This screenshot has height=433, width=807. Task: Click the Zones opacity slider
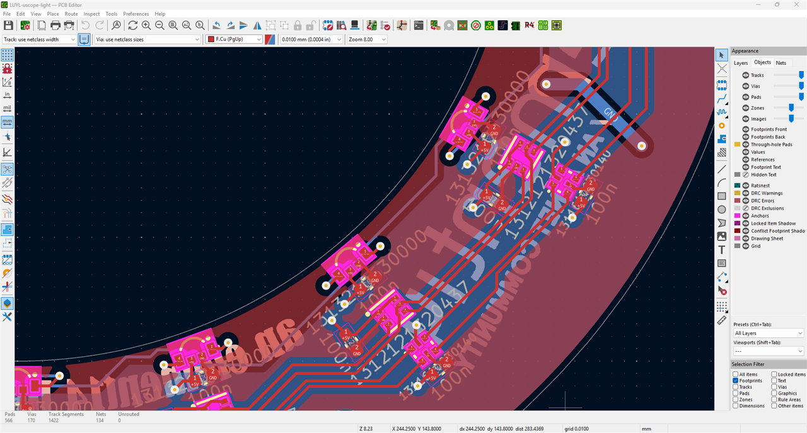pyautogui.click(x=791, y=108)
